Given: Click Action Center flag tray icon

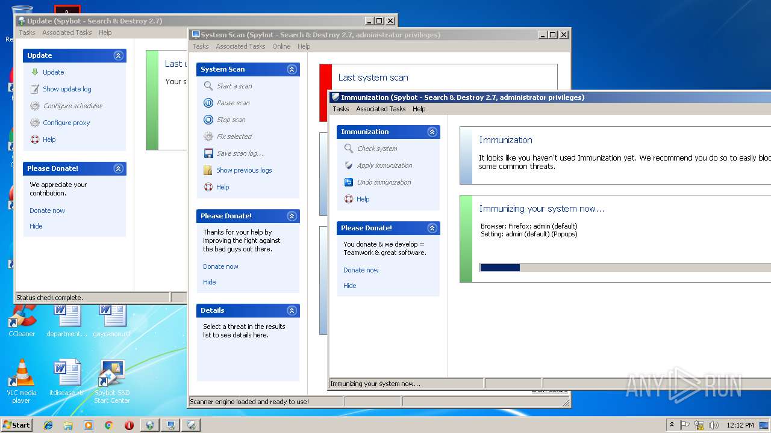Looking at the screenshot, I should pyautogui.click(x=685, y=425).
